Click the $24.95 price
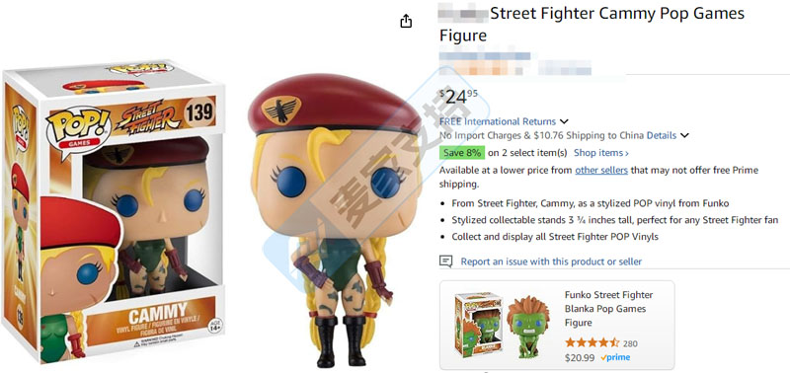The height and width of the screenshot is (373, 790). coord(459,96)
